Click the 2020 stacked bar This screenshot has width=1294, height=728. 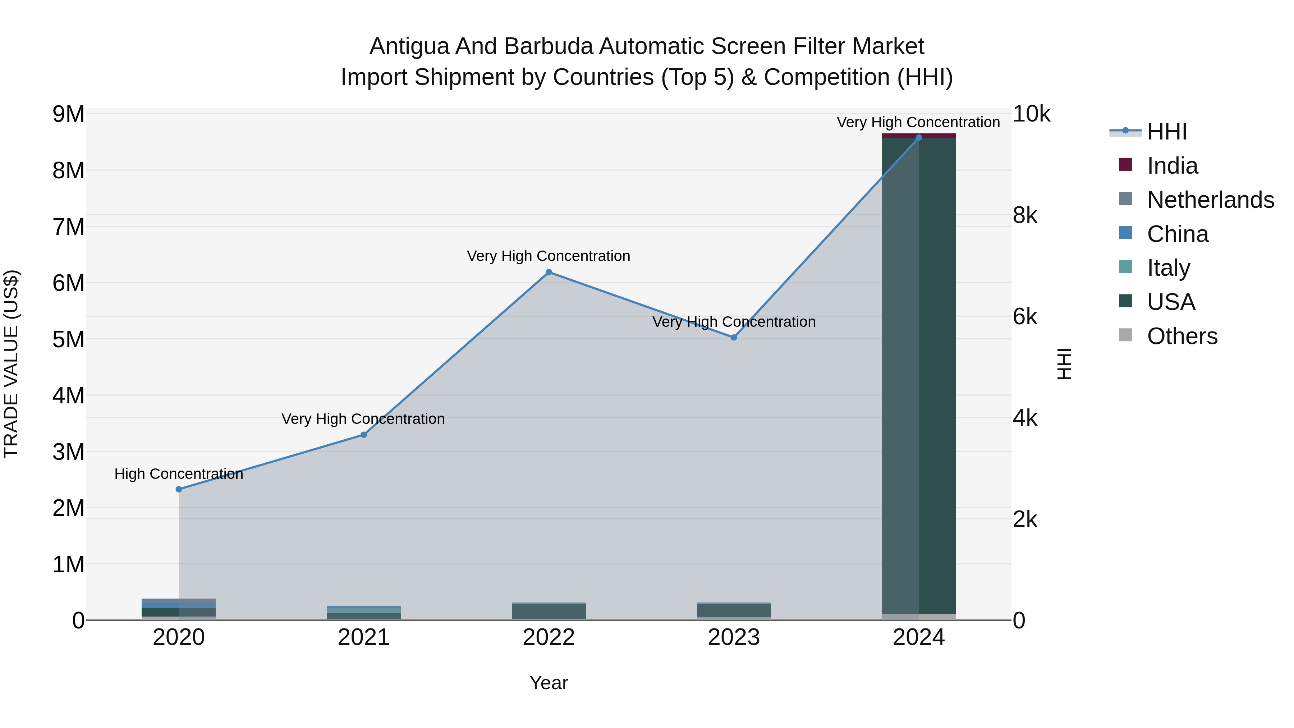pyautogui.click(x=179, y=609)
